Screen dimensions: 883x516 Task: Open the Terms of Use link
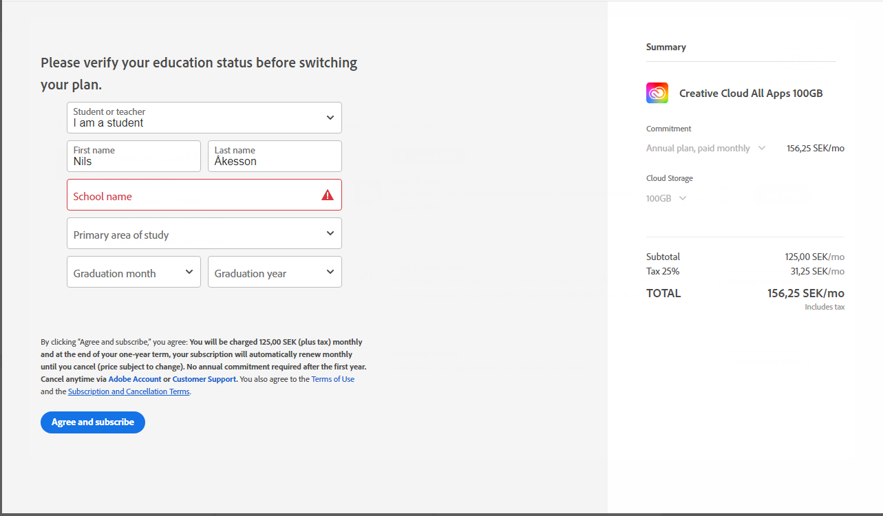click(x=332, y=379)
